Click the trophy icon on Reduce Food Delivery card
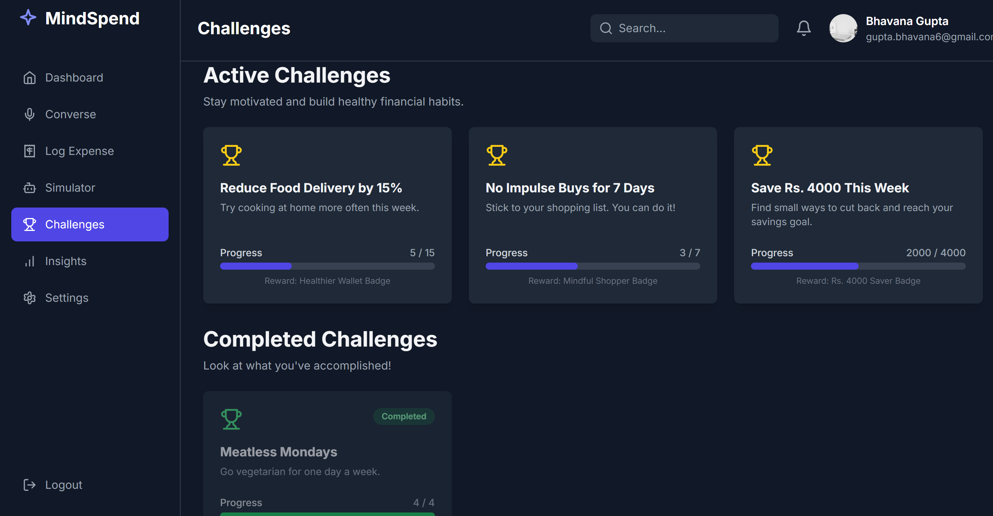 tap(230, 155)
